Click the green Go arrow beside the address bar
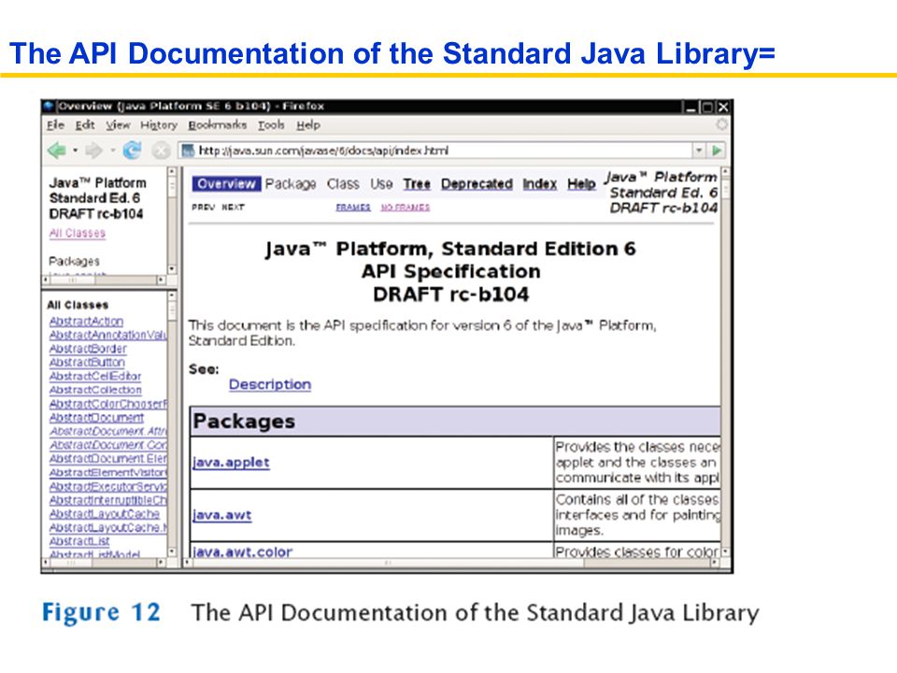 (x=717, y=150)
